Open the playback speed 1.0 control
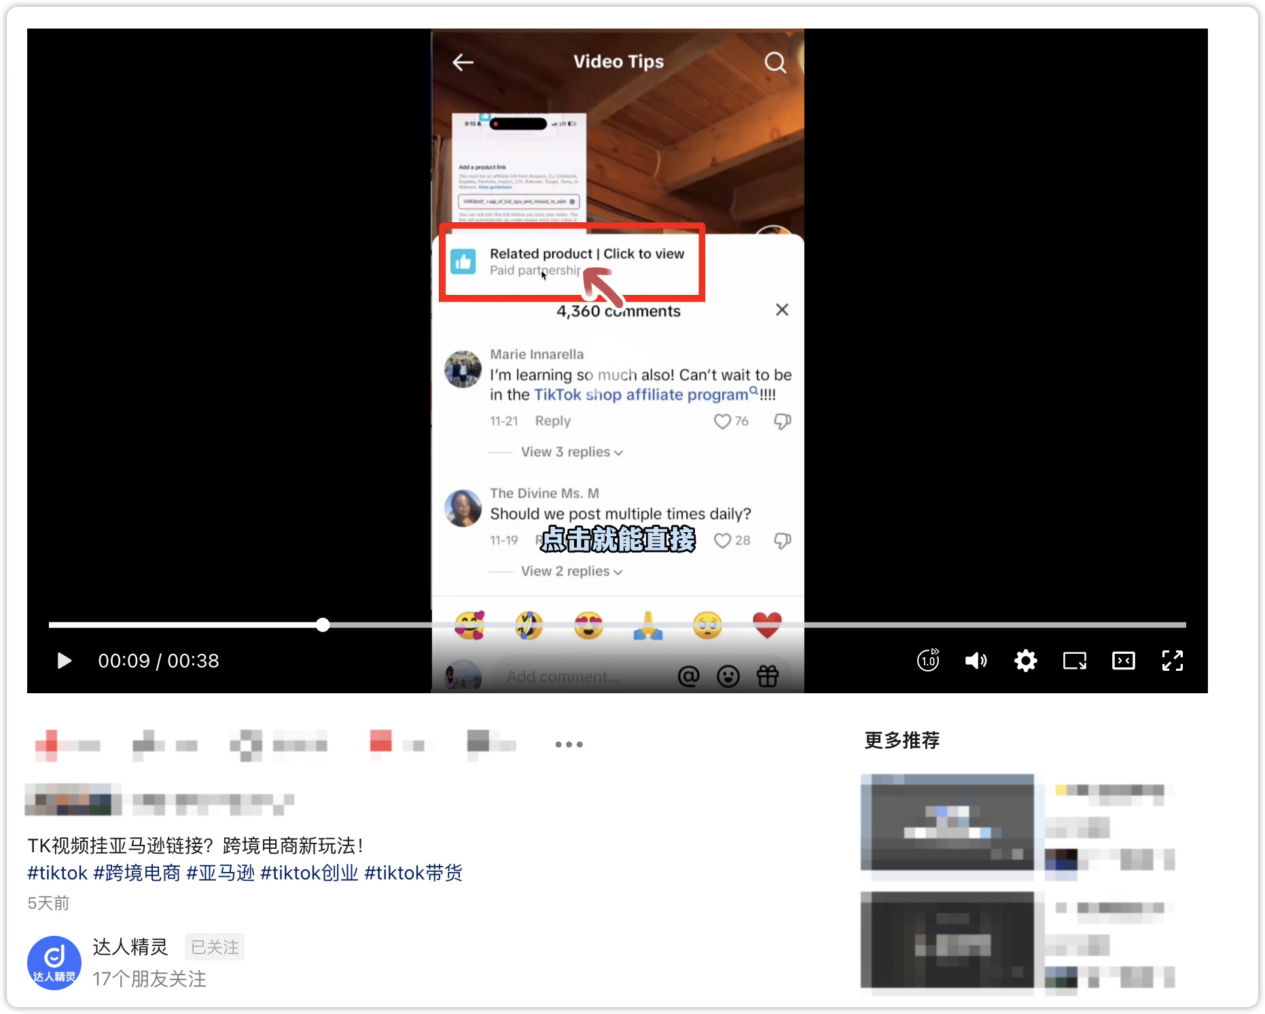Screen dimensions: 1265x1014 tap(928, 661)
